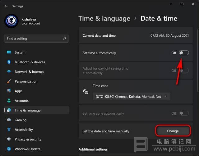Click the Privacy shield icon
The width and height of the screenshot is (199, 156).
9,139
